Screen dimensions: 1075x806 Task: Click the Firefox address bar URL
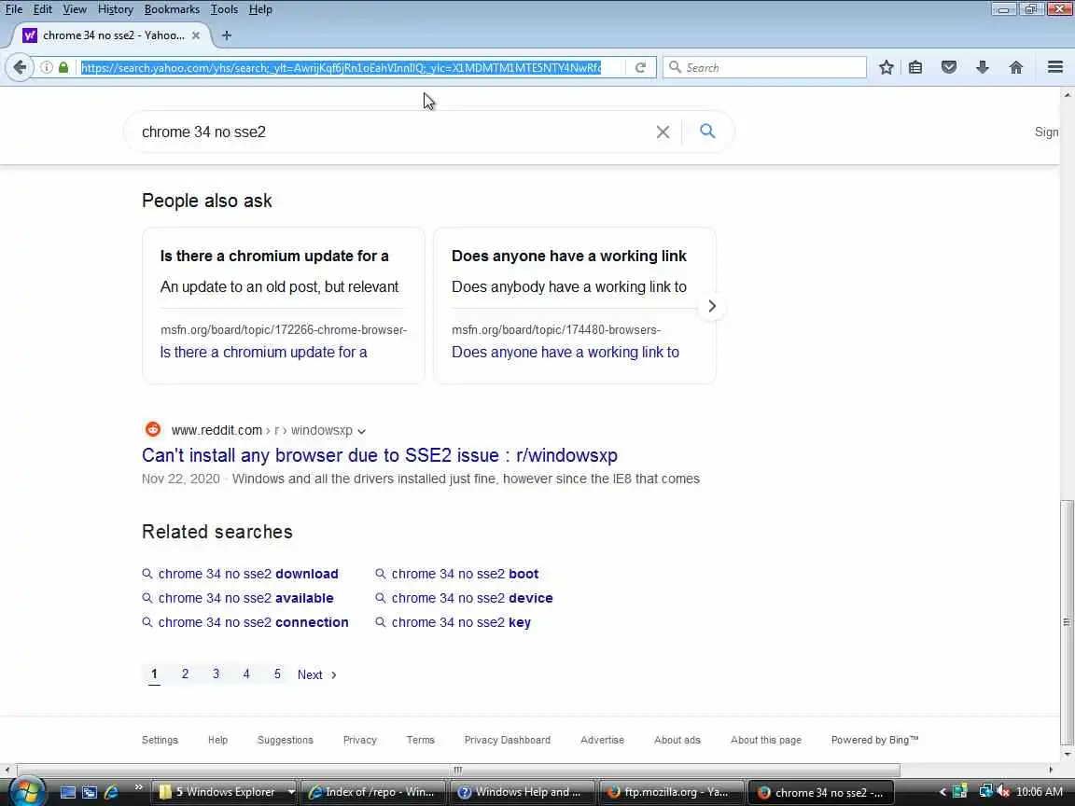click(x=342, y=67)
